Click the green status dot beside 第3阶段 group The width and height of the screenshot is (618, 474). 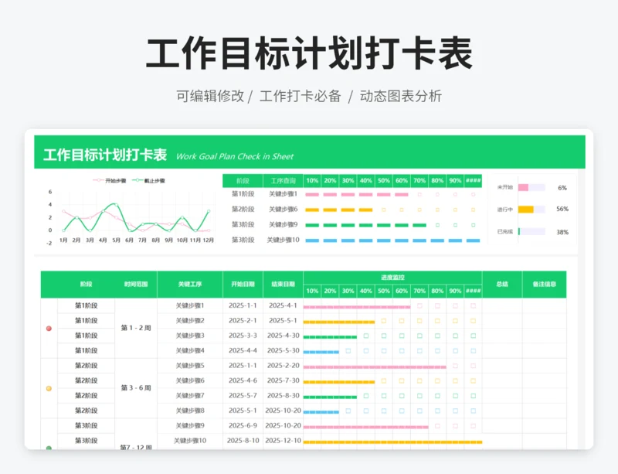pyautogui.click(x=49, y=447)
